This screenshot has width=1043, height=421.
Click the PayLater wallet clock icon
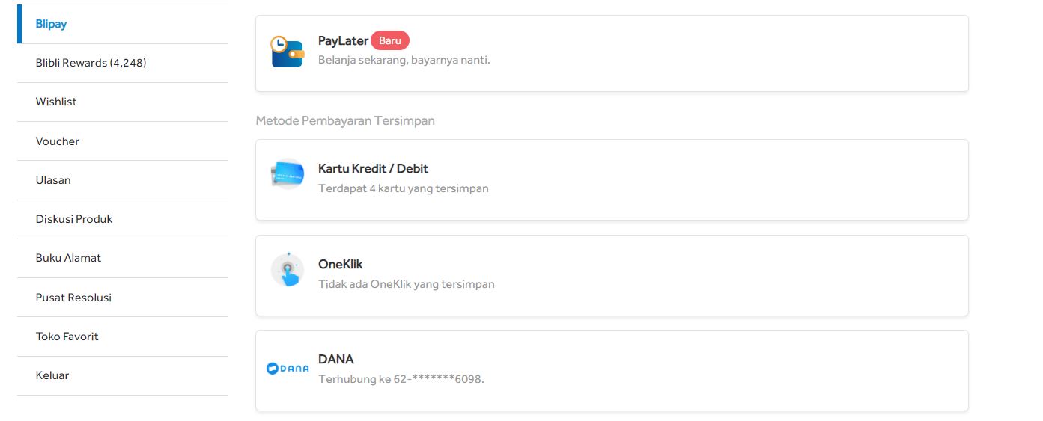287,52
